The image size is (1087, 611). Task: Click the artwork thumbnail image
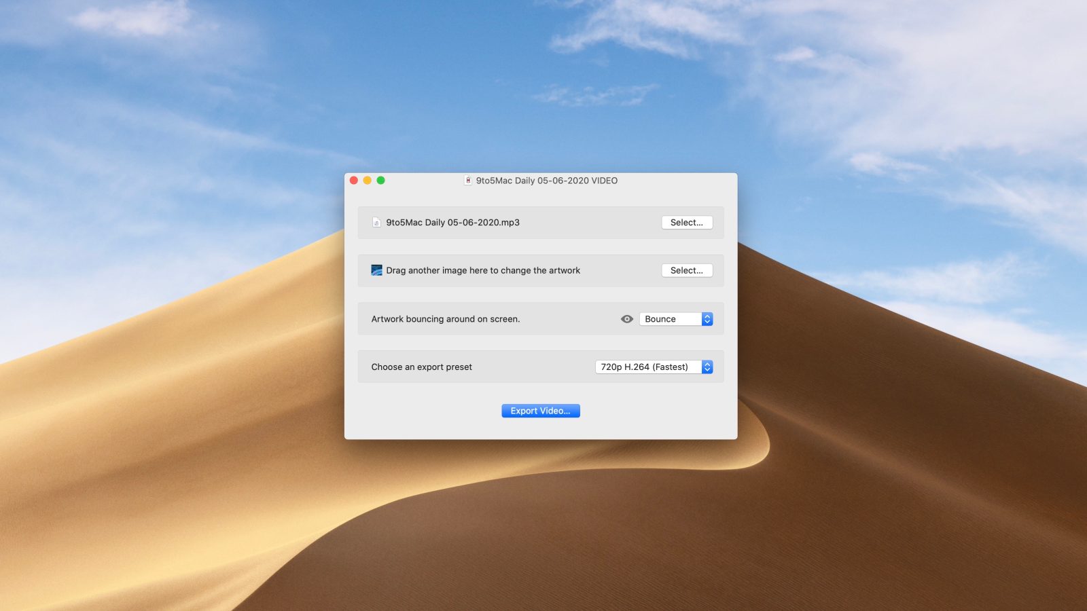click(376, 270)
